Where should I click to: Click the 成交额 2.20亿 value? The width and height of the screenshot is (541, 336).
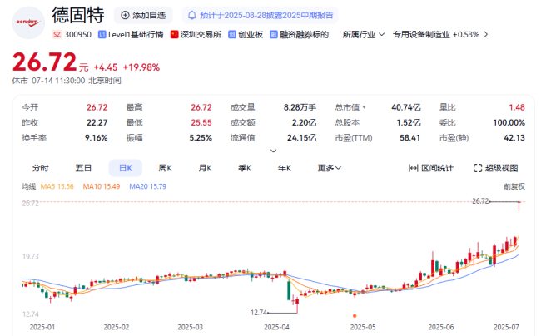point(304,123)
